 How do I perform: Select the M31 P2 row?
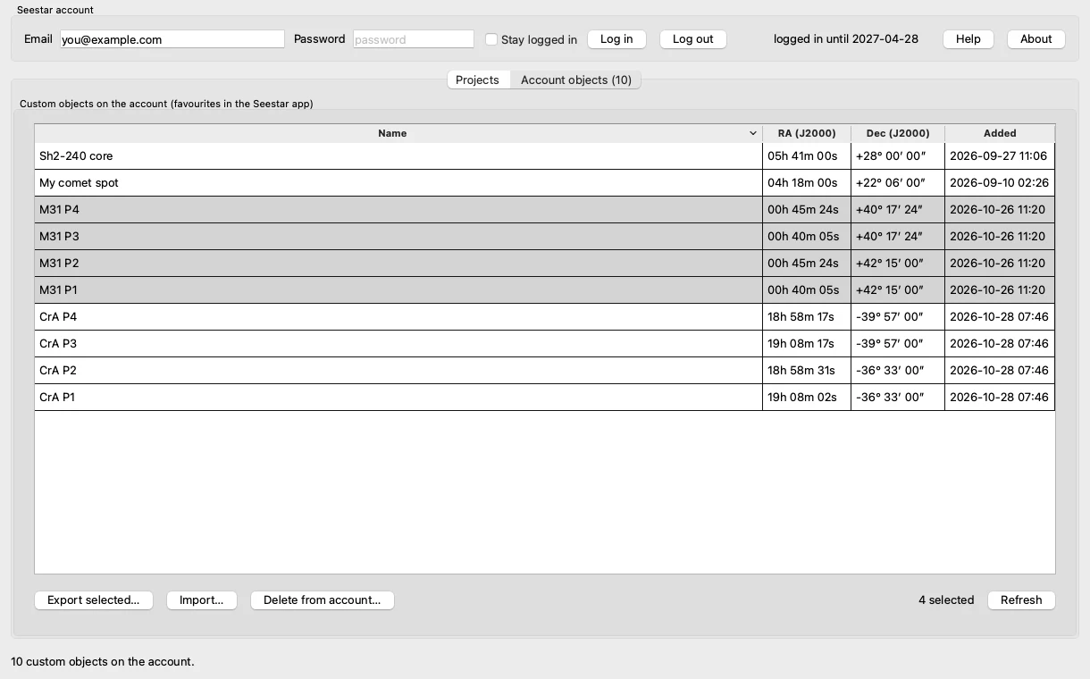(545, 264)
